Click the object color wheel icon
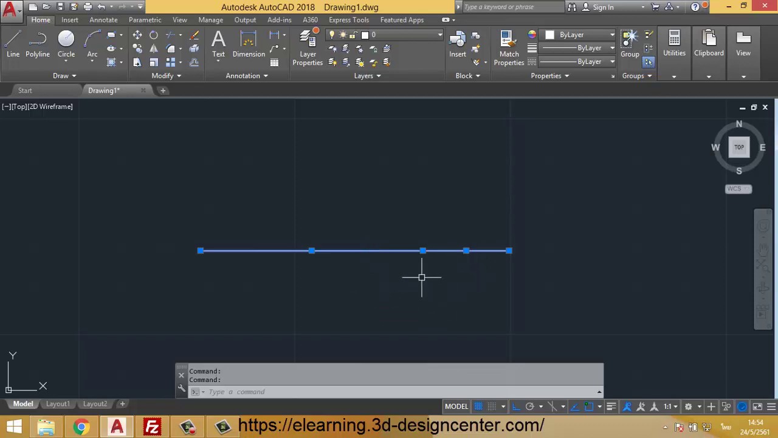Screen dimensions: 778x438 532,35
